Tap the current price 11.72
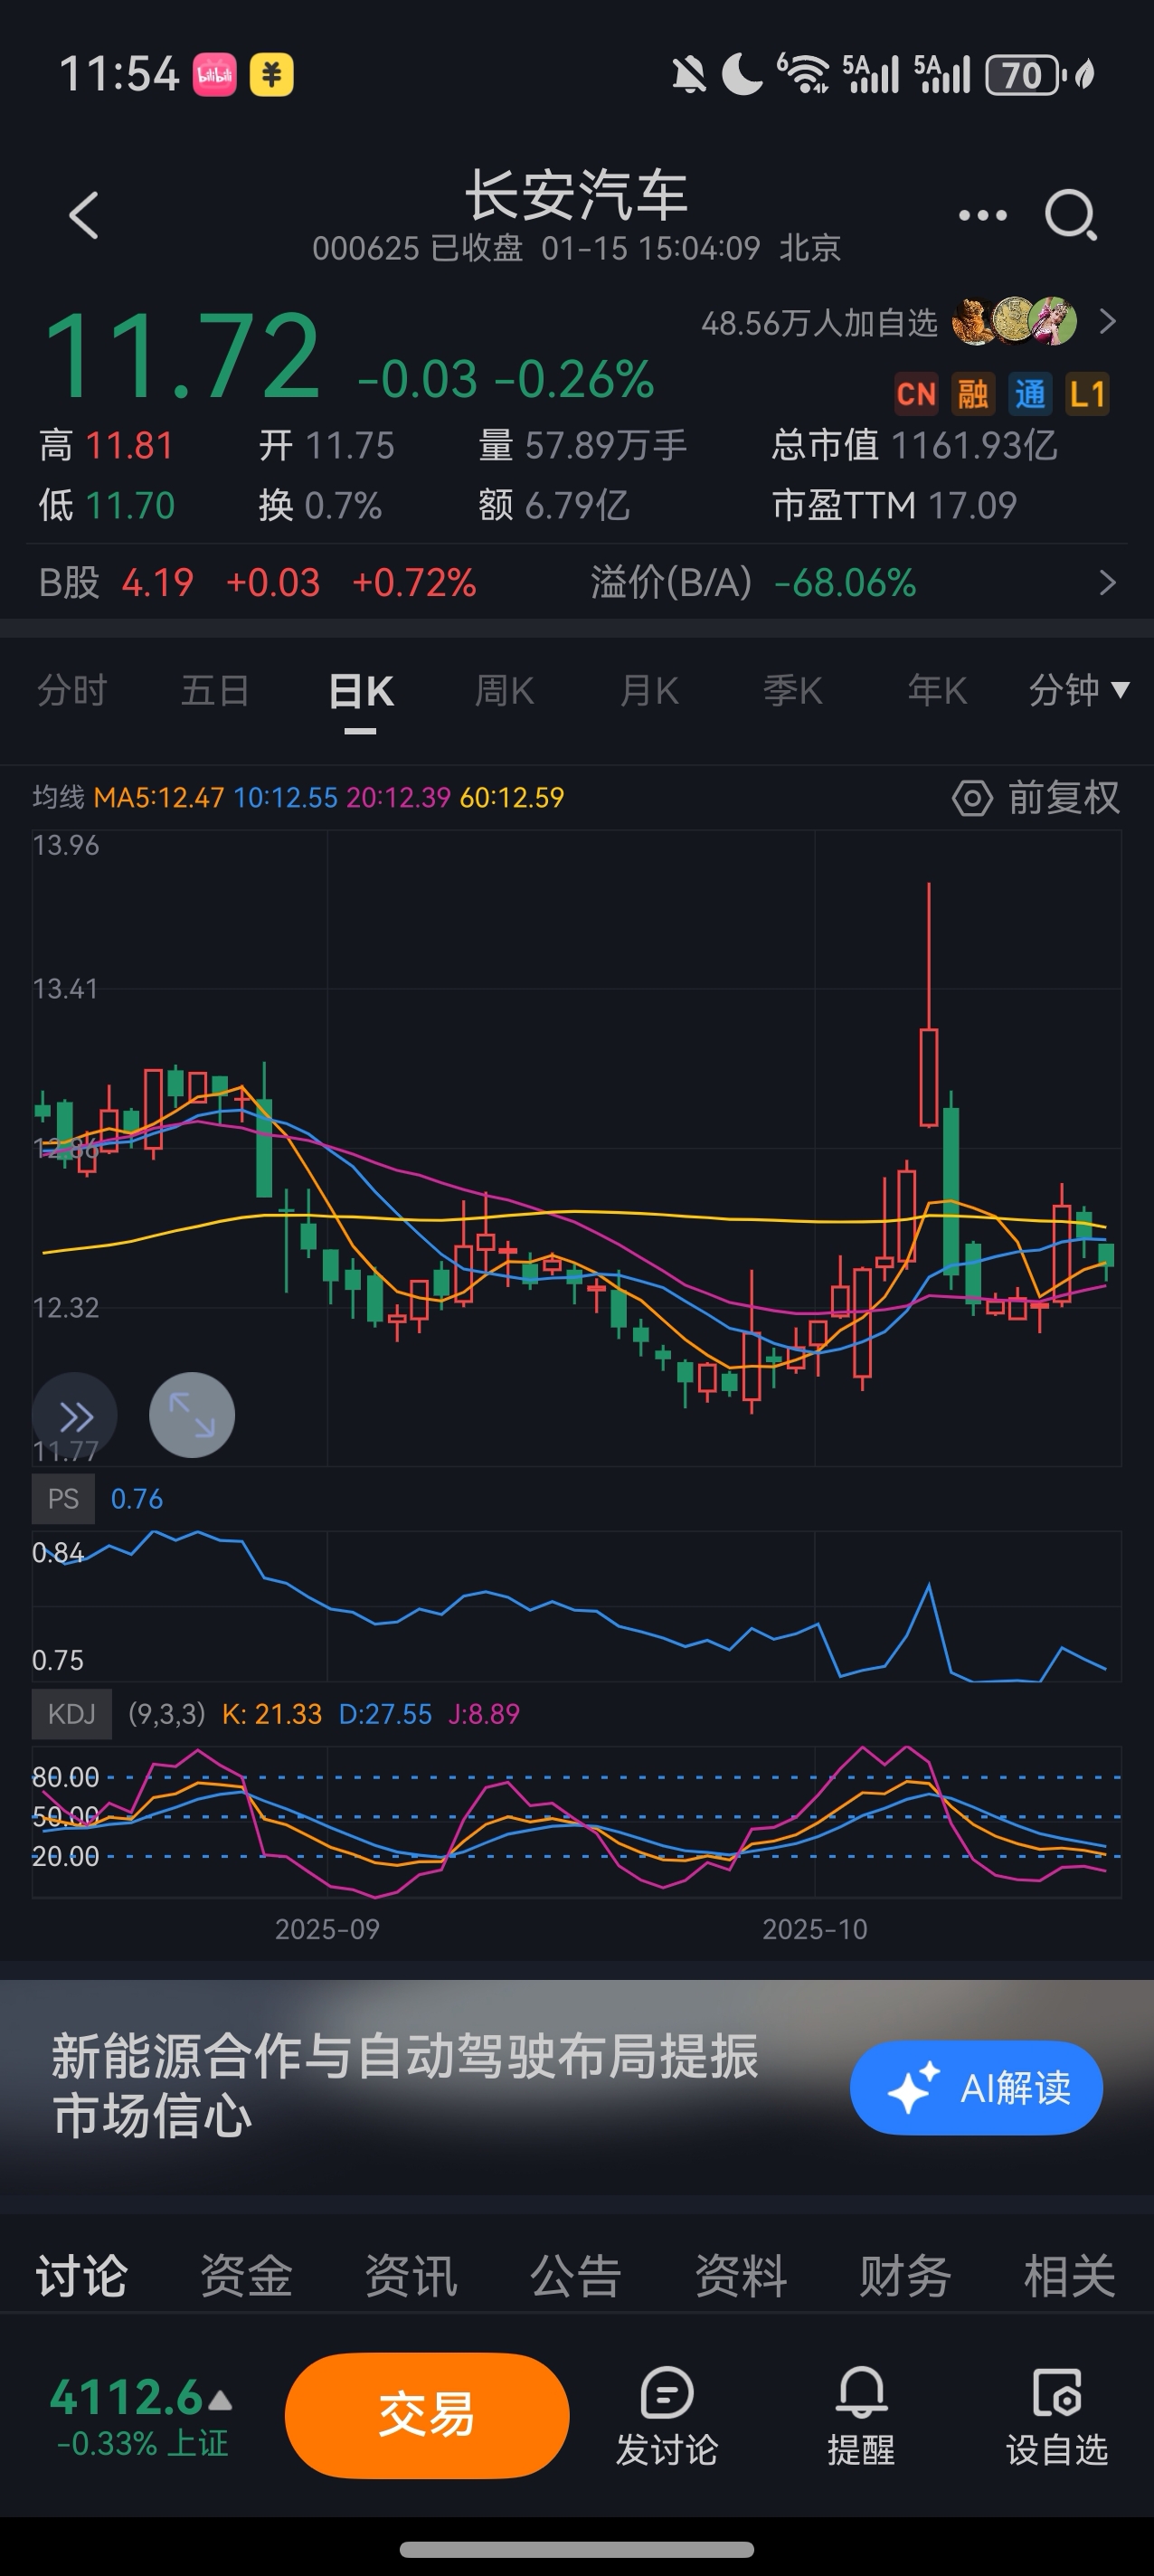The height and width of the screenshot is (2576, 1154). 182,355
